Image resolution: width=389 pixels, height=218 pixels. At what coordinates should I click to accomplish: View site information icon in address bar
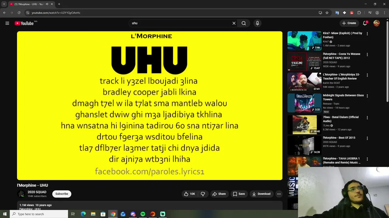coord(28,13)
